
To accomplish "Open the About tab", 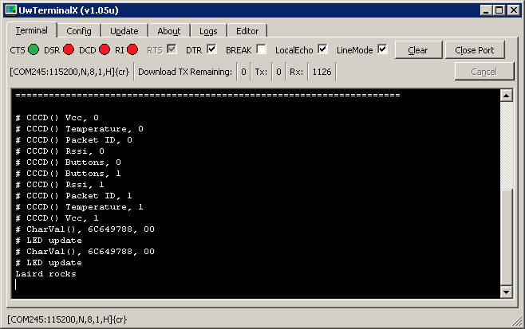I will [169, 31].
